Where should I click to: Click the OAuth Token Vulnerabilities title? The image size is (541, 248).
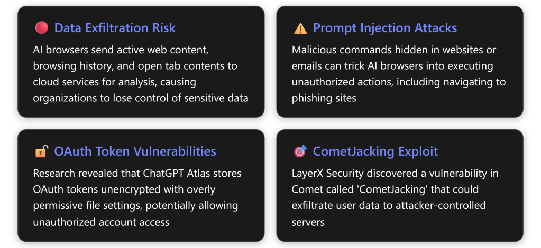[x=135, y=152]
